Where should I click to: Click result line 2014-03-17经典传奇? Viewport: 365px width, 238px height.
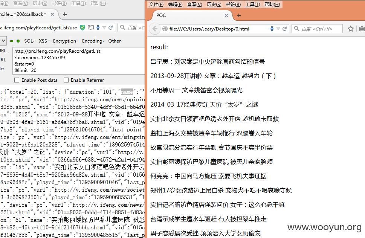click(x=204, y=104)
